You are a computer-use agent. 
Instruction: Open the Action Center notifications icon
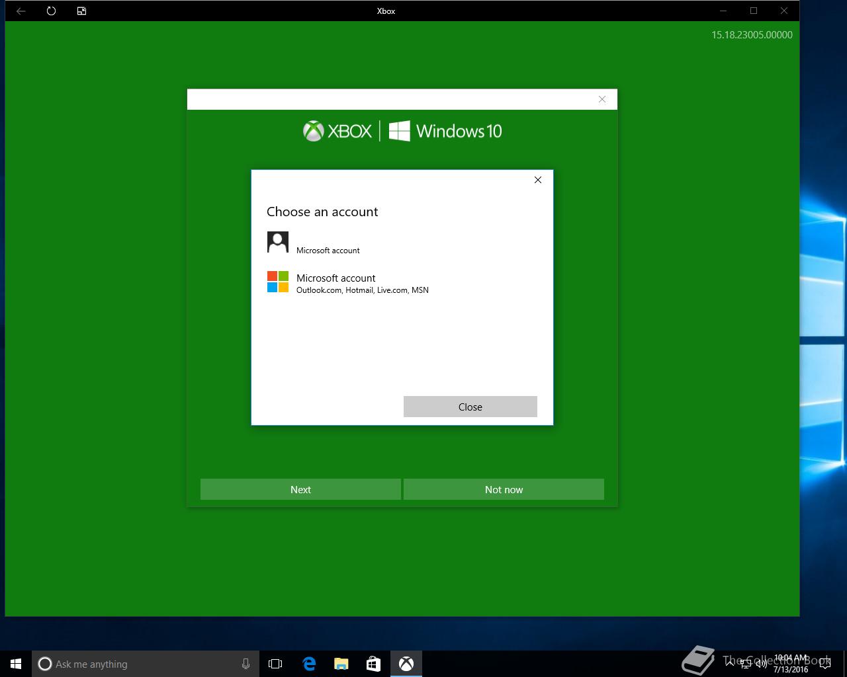[825, 664]
